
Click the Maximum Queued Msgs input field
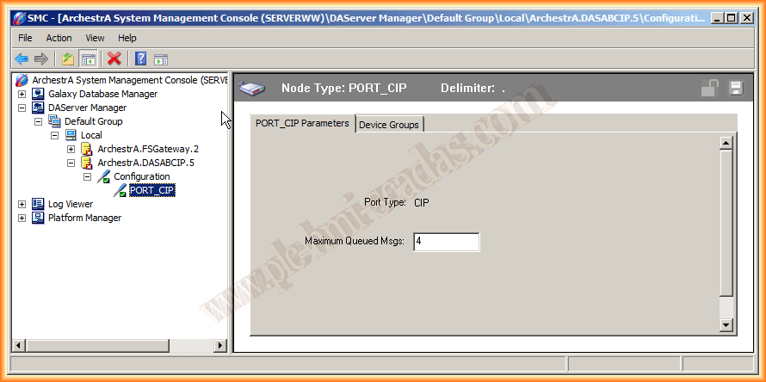(x=446, y=242)
